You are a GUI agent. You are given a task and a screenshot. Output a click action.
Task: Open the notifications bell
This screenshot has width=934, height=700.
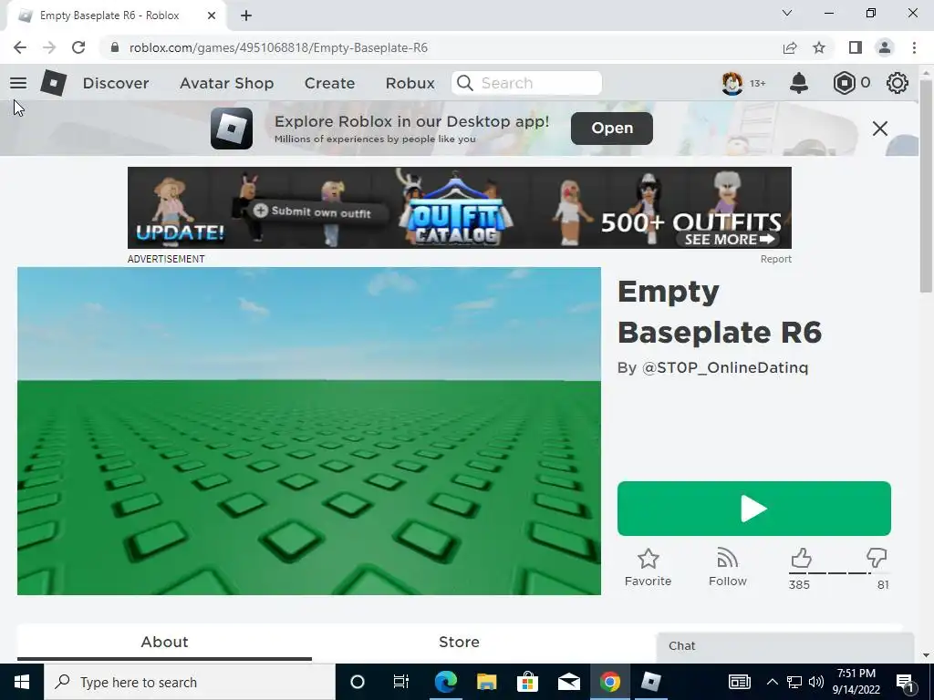click(x=799, y=83)
